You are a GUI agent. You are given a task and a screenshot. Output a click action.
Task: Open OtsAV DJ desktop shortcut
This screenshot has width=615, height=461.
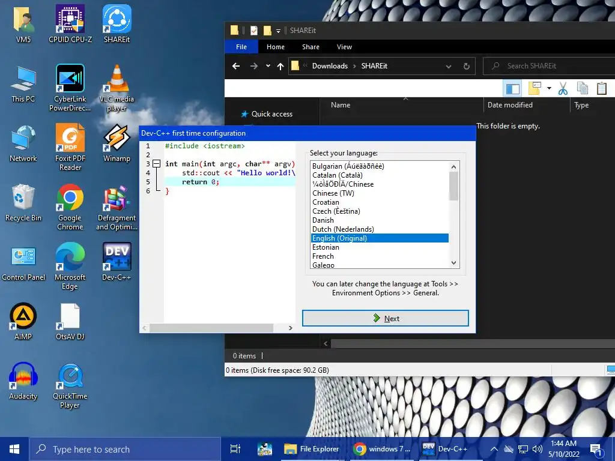pos(70,322)
